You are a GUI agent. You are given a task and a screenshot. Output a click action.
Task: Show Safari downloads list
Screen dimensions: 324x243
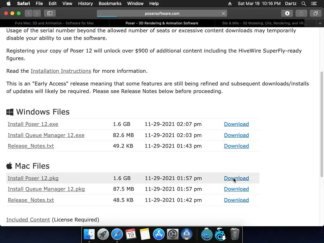tap(287, 13)
